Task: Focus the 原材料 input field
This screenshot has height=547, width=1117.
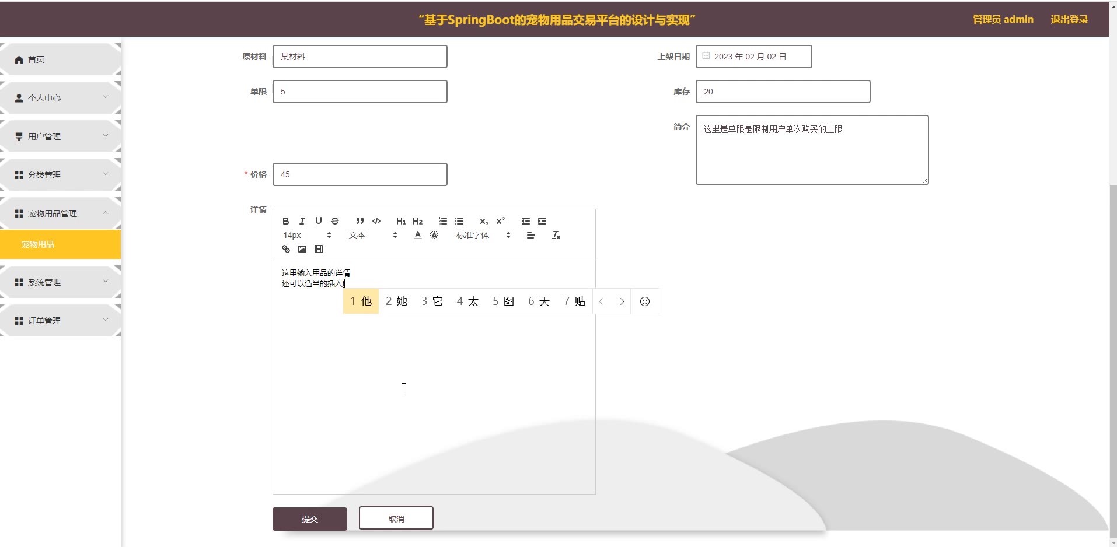Action: coord(360,57)
